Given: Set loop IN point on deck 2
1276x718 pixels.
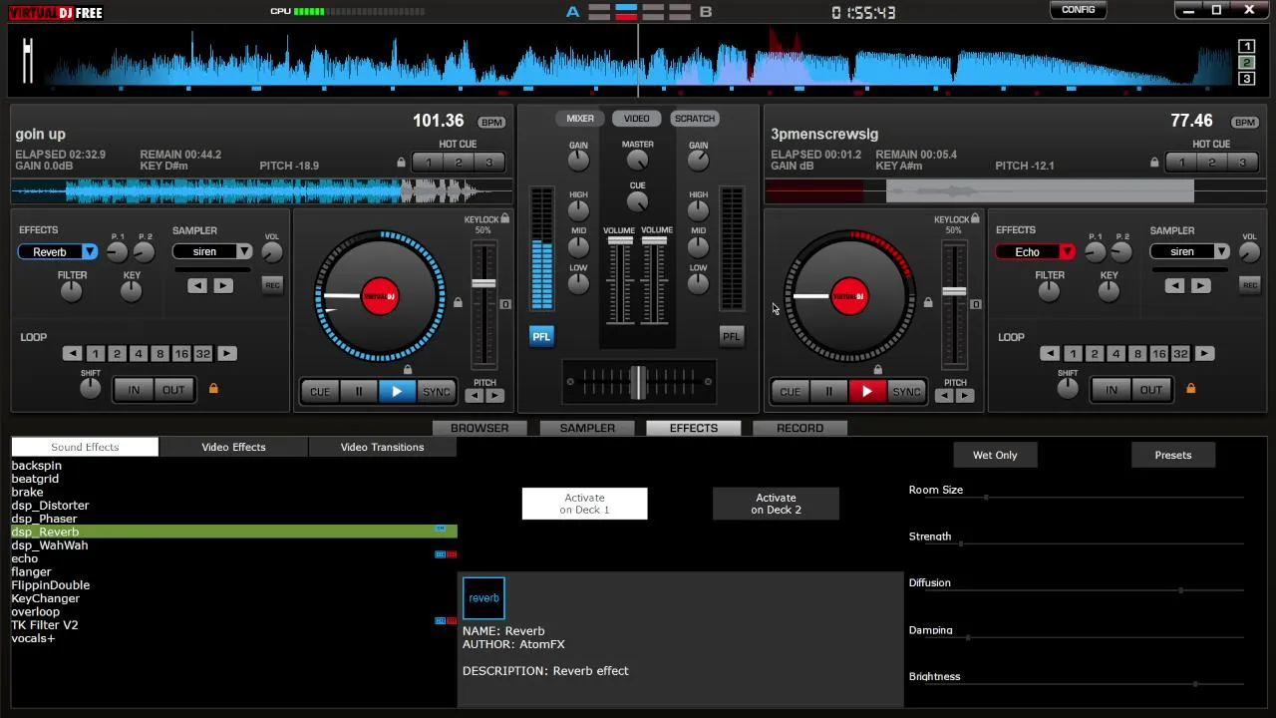Looking at the screenshot, I should (1112, 390).
